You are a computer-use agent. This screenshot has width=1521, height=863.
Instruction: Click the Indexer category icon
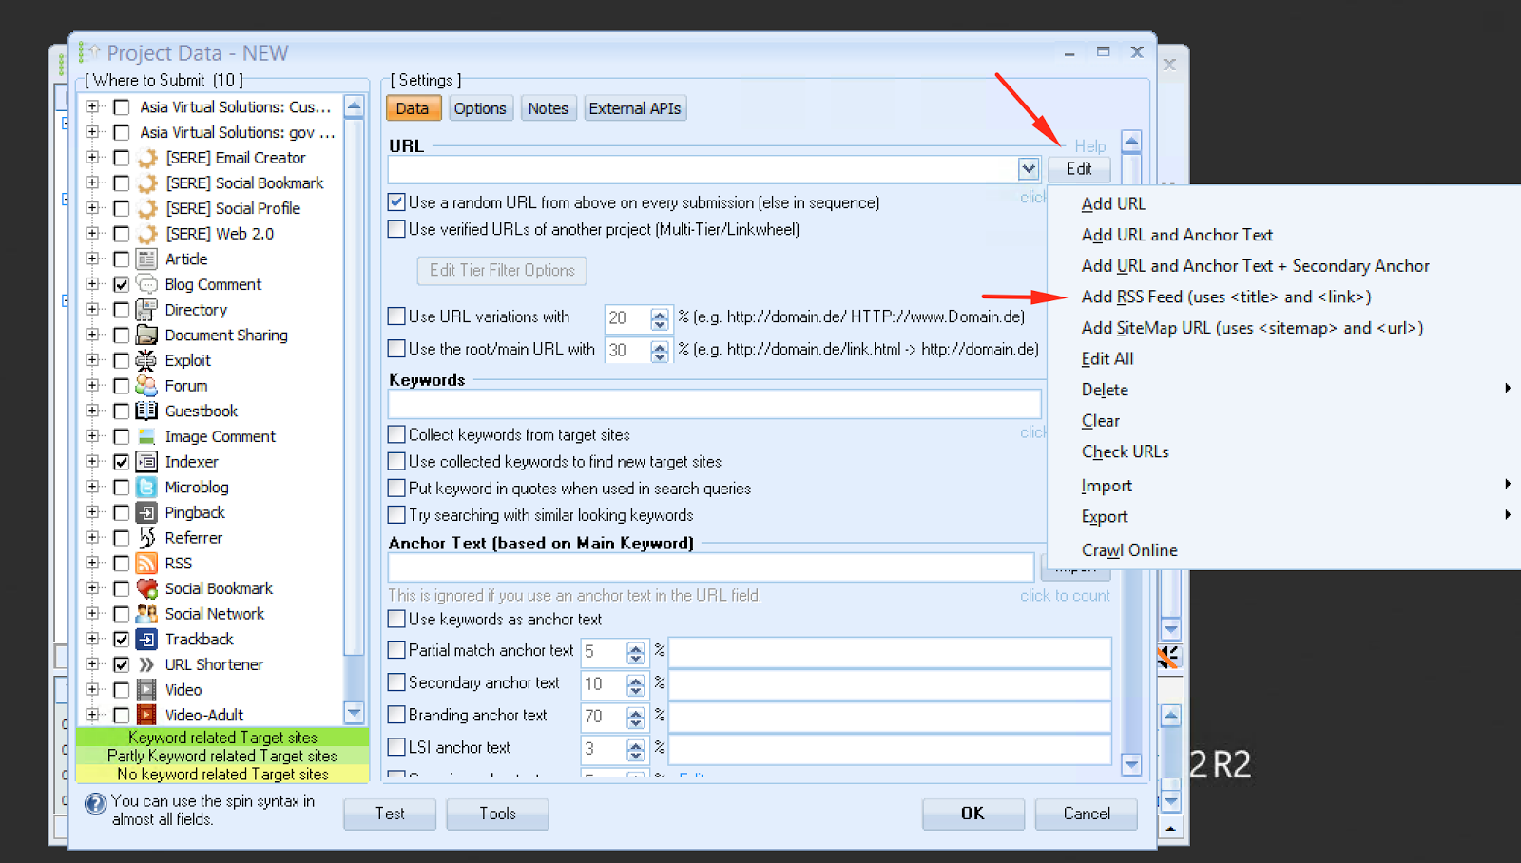pos(146,462)
